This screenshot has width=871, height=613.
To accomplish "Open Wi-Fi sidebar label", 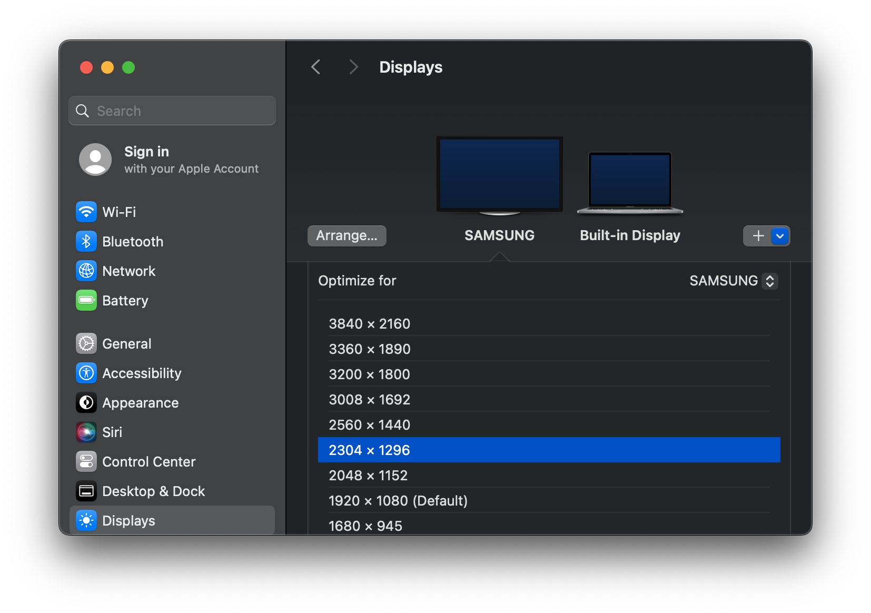I will [120, 212].
